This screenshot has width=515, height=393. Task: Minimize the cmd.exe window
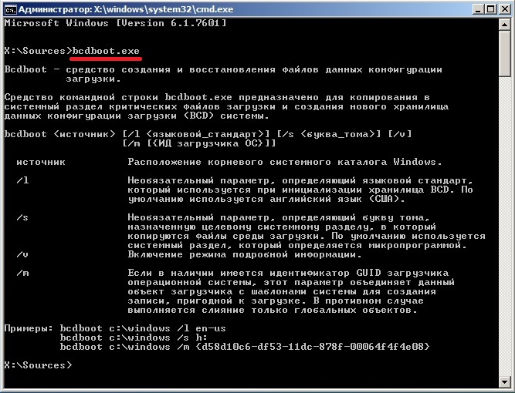478,9
